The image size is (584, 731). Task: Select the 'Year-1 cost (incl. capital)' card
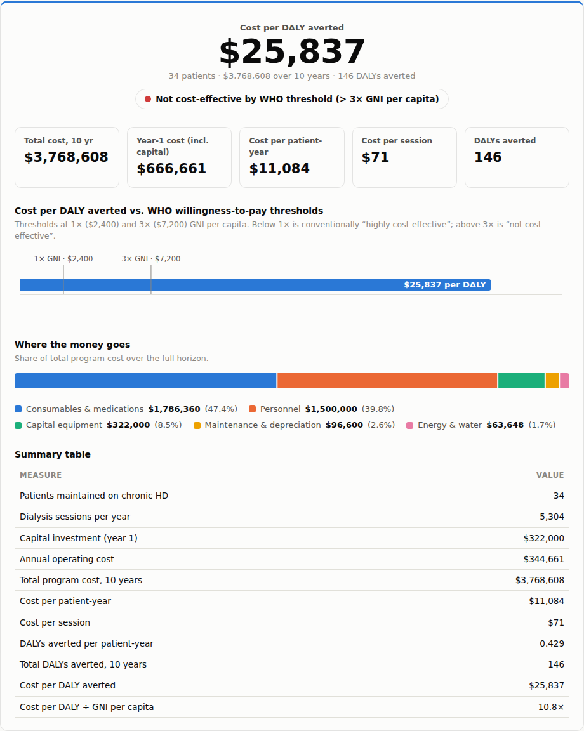coord(180,157)
